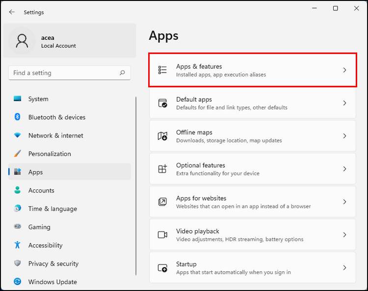Click the Startup icon

tap(162, 268)
